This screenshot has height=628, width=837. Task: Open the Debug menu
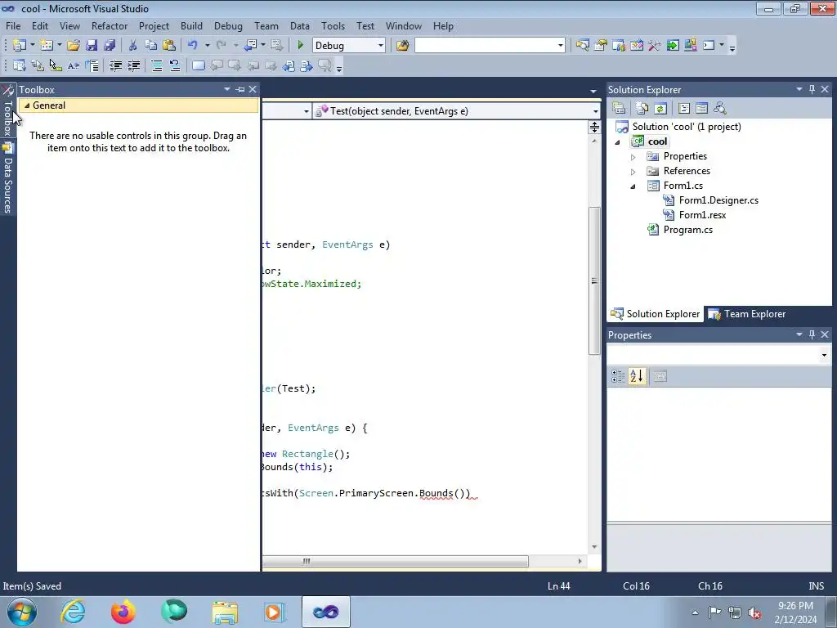point(228,25)
